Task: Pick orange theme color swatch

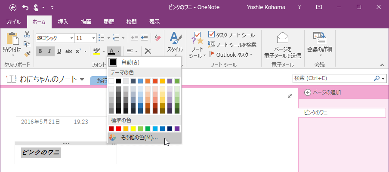Action: pyautogui.click(x=148, y=81)
